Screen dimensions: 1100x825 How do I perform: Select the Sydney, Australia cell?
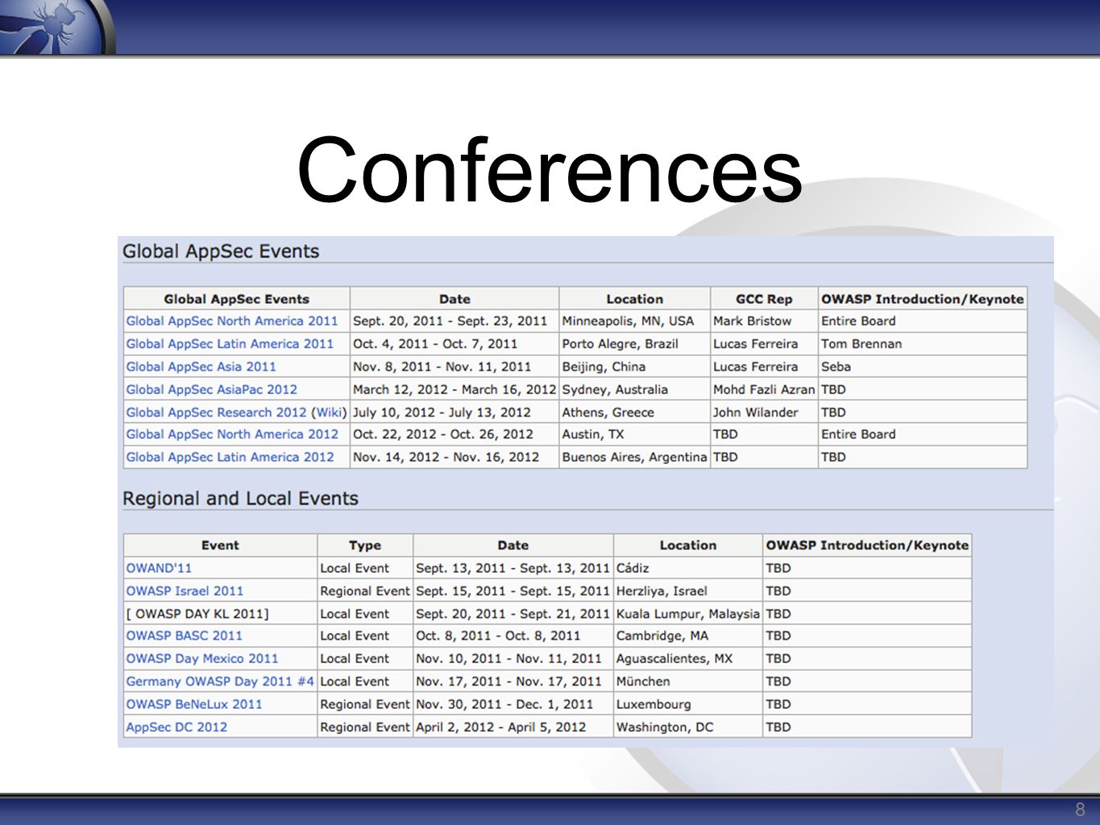[634, 389]
